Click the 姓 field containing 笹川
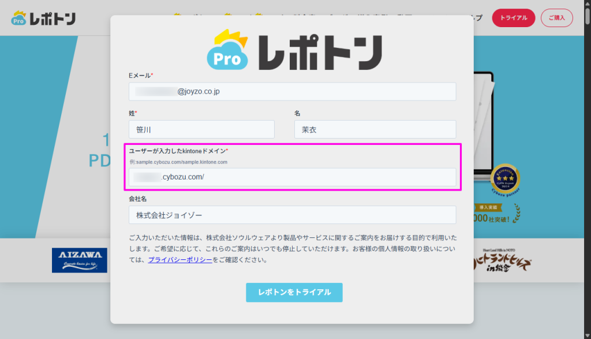This screenshot has height=339, width=591. click(x=201, y=129)
